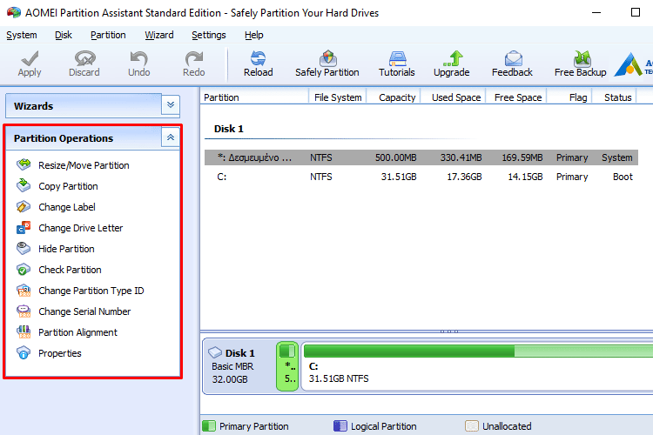Select the C: partition row in the list
Image resolution: width=653 pixels, height=435 pixels.
[x=421, y=177]
